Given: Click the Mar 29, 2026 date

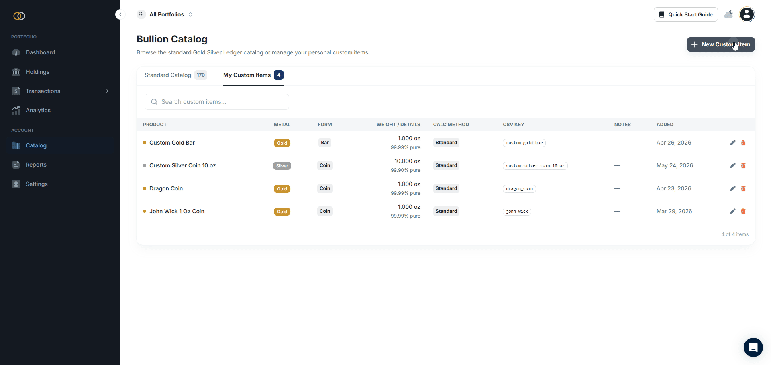Looking at the screenshot, I should point(674,211).
